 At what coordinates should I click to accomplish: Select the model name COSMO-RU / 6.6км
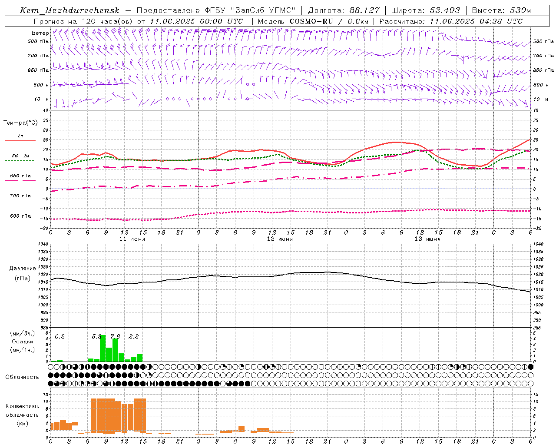(x=329, y=21)
